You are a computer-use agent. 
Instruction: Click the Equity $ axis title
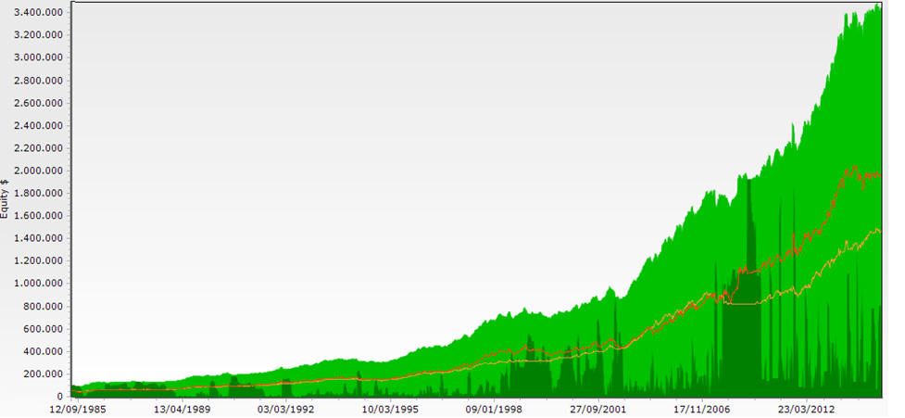6,198
